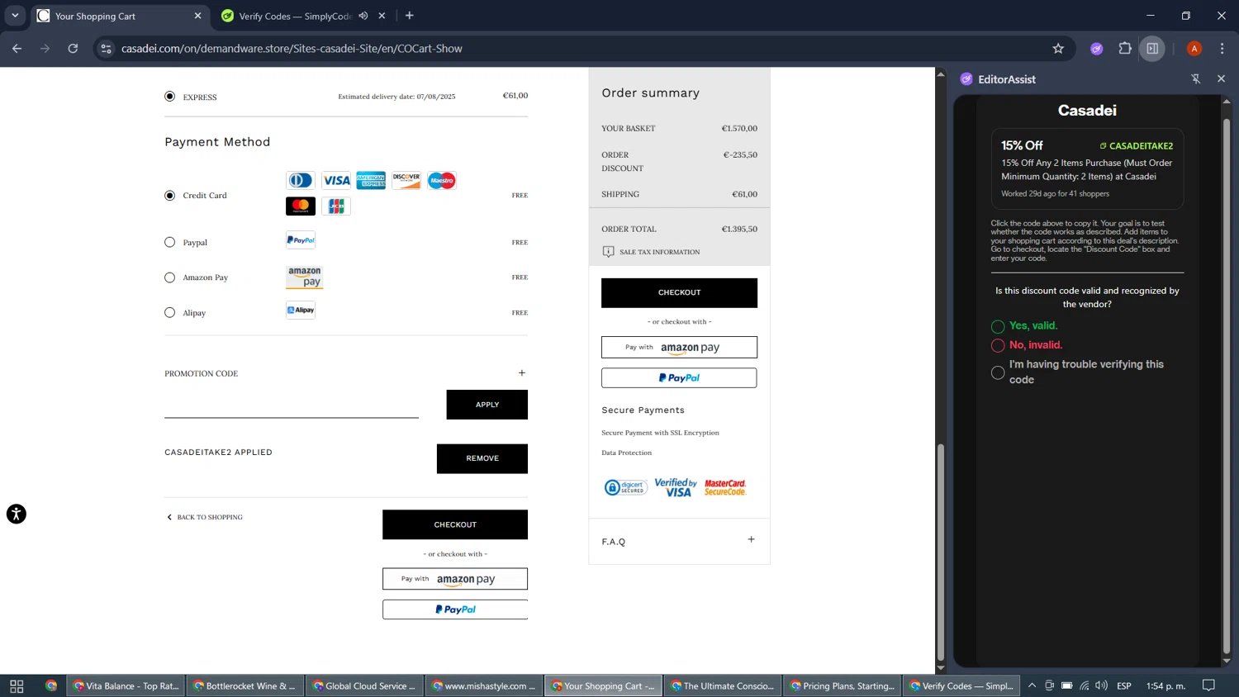Reload the current page
1239x697 pixels.
tap(73, 49)
